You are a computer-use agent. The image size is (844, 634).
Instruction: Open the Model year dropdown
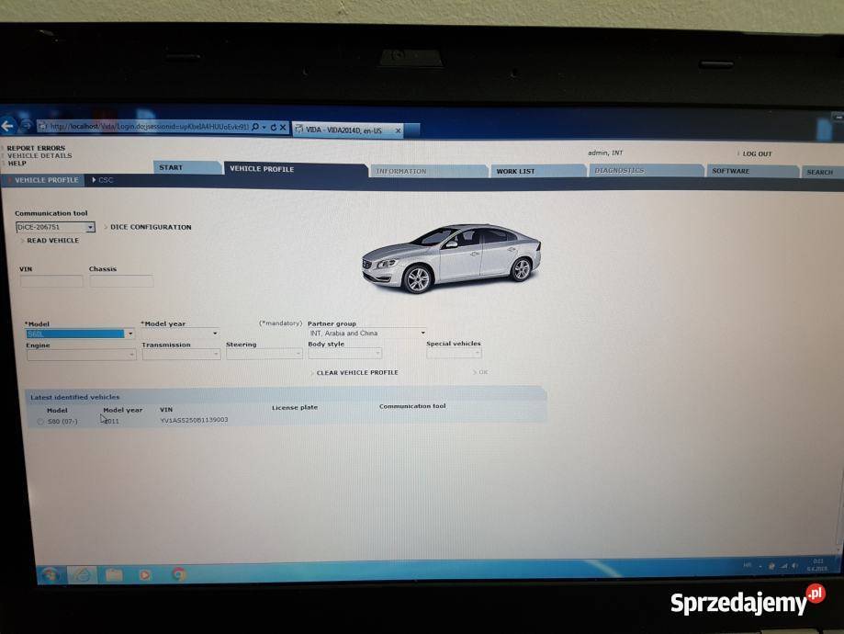180,334
